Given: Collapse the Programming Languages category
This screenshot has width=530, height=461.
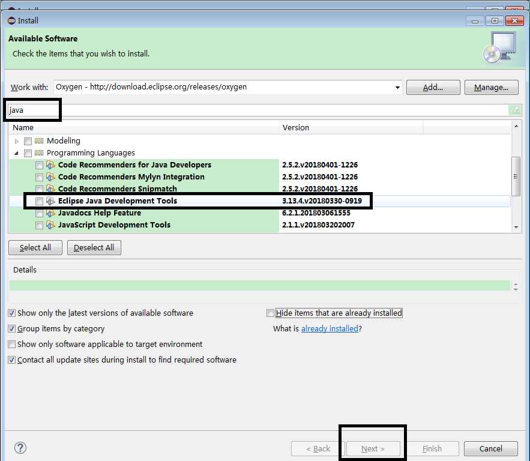Looking at the screenshot, I should coord(16,152).
